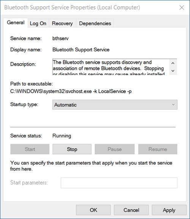Click inside the Description text box
This screenshot has width=190, height=219.
coord(111,67)
